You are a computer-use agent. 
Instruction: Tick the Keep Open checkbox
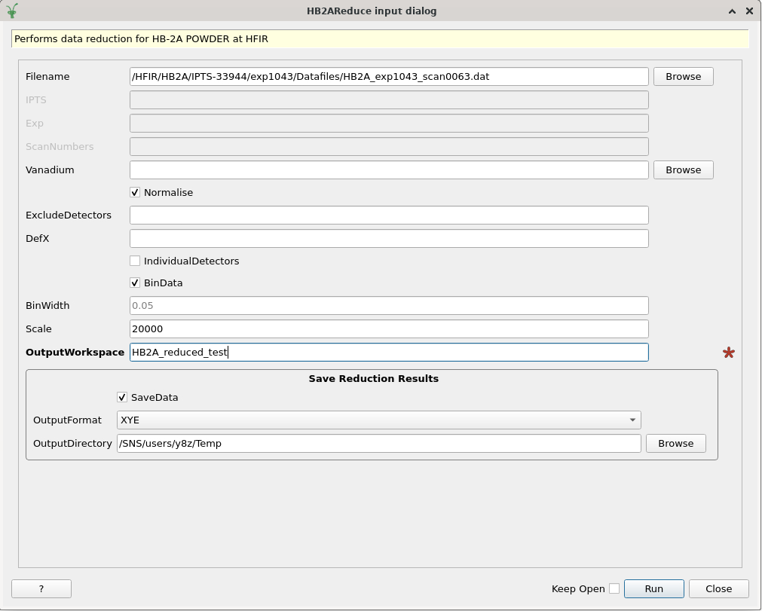click(614, 588)
